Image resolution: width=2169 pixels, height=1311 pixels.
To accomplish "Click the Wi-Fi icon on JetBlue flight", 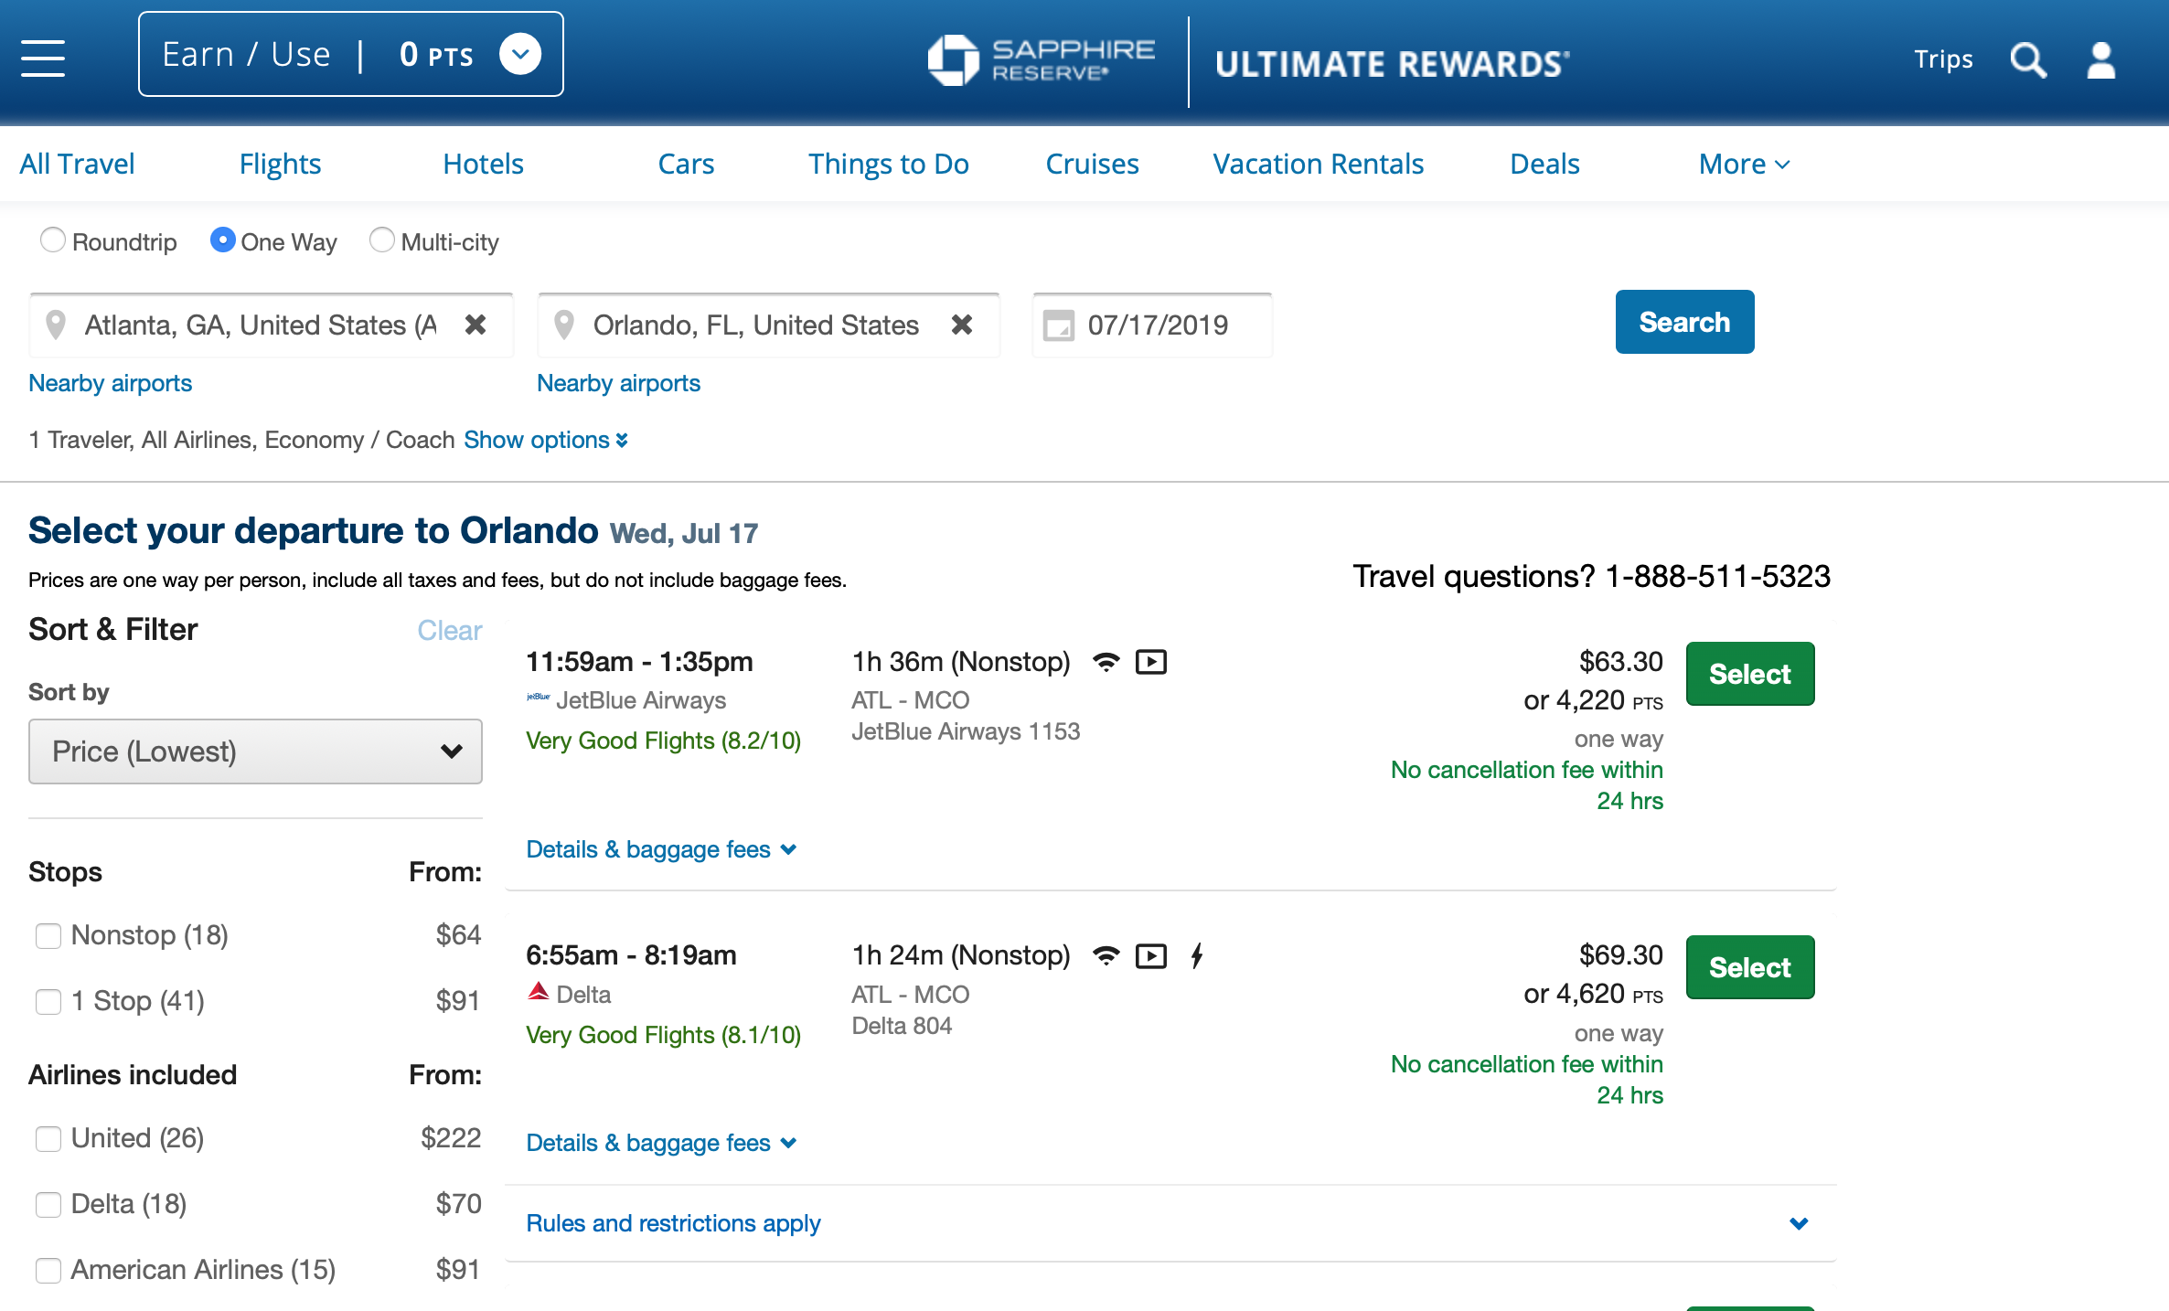I will point(1106,662).
